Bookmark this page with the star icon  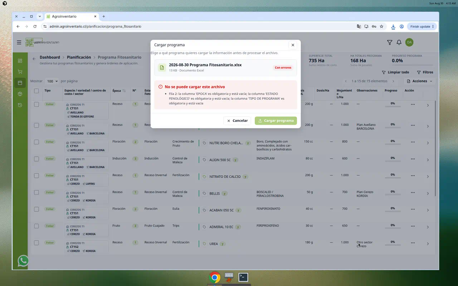tap(381, 26)
